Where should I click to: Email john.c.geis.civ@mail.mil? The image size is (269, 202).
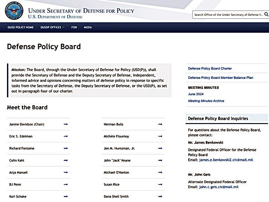point(219,187)
